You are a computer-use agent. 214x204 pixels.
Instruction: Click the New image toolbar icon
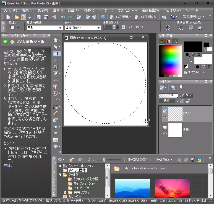point(8,17)
